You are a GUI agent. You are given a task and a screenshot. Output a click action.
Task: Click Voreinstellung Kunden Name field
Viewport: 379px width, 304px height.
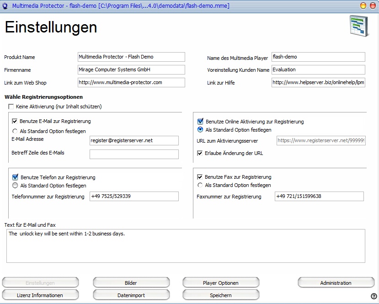[318, 69]
